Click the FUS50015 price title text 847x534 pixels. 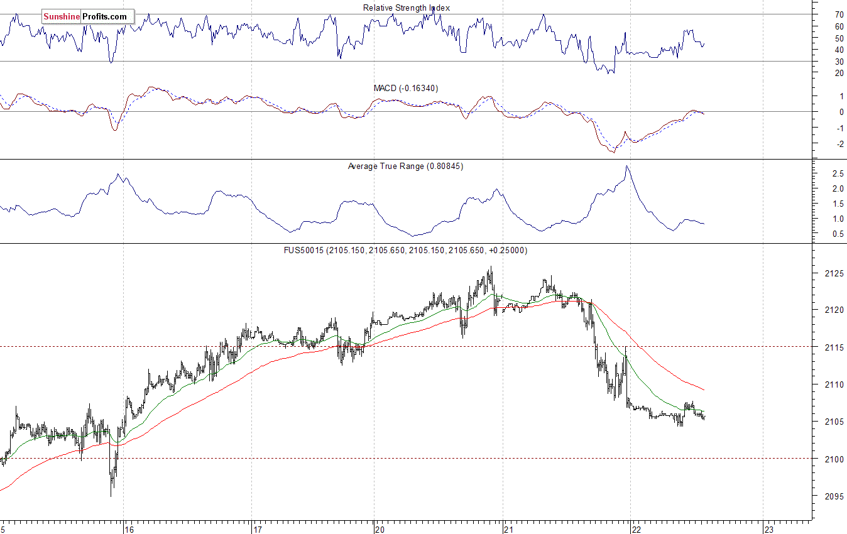tap(406, 250)
